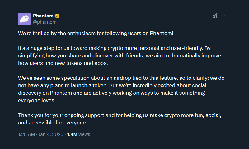Click the 1:28 AM timestamp
Screen dimensions: 249x149
[26, 134]
